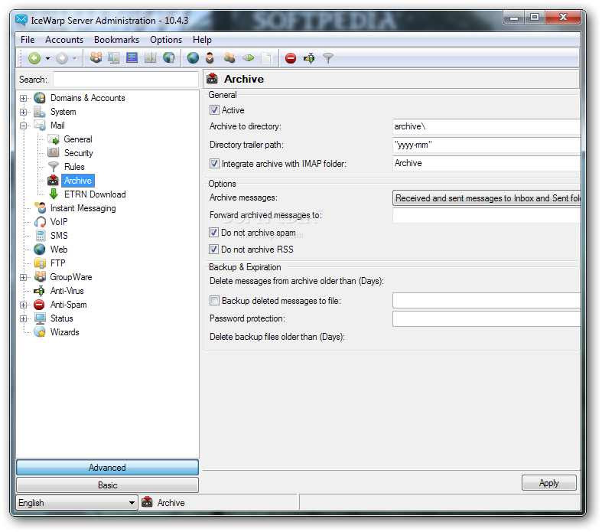Click the two users group toolbar icon
Viewport: 602px width, 532px height.
coord(229,58)
